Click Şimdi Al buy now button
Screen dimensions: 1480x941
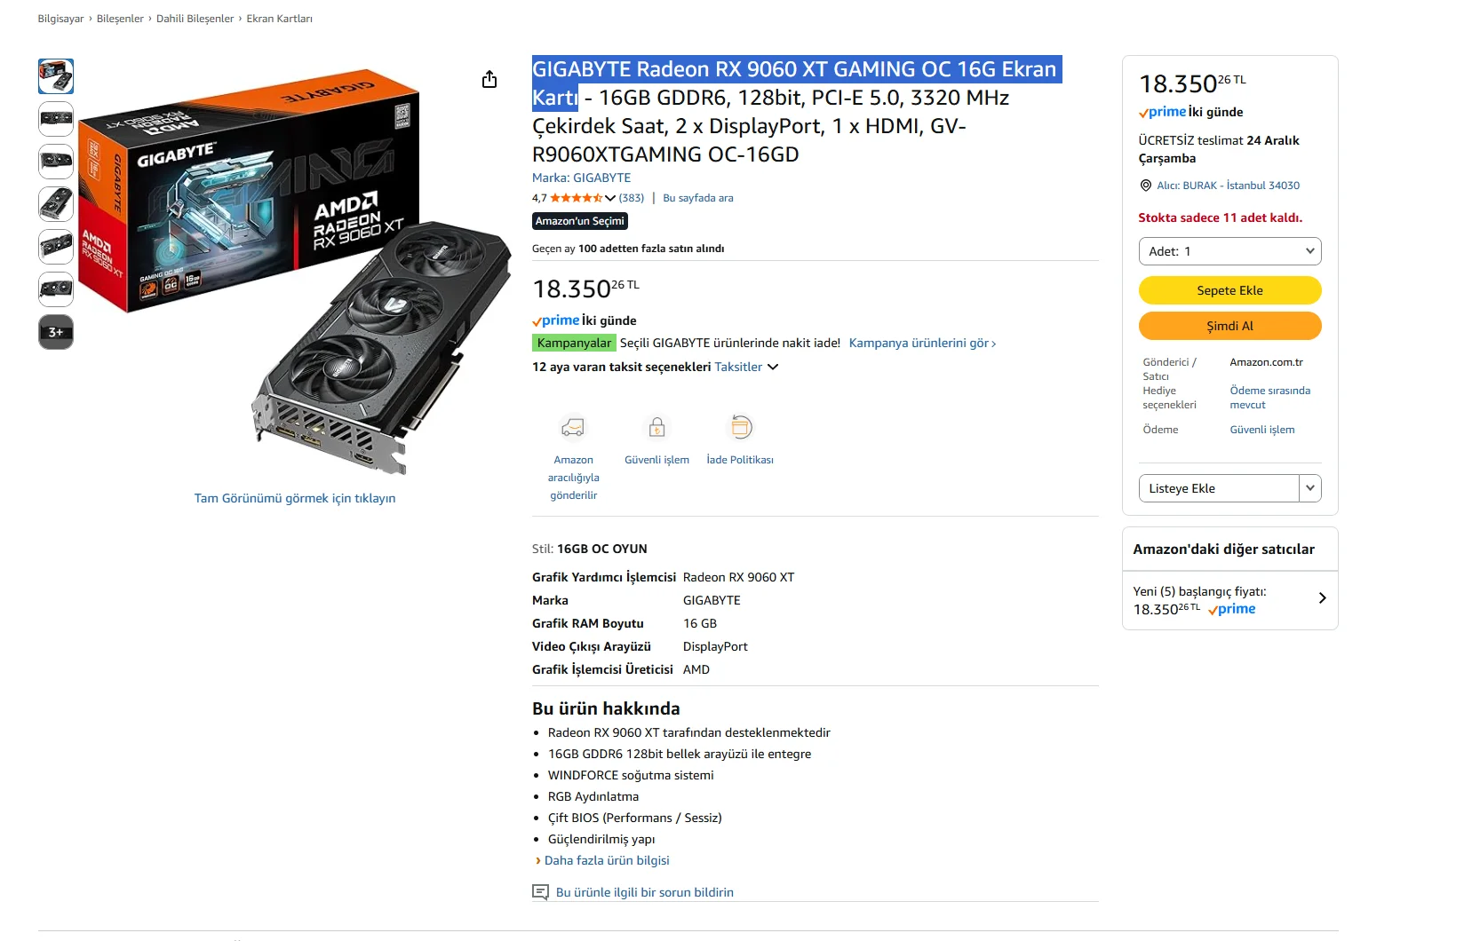1229,326
